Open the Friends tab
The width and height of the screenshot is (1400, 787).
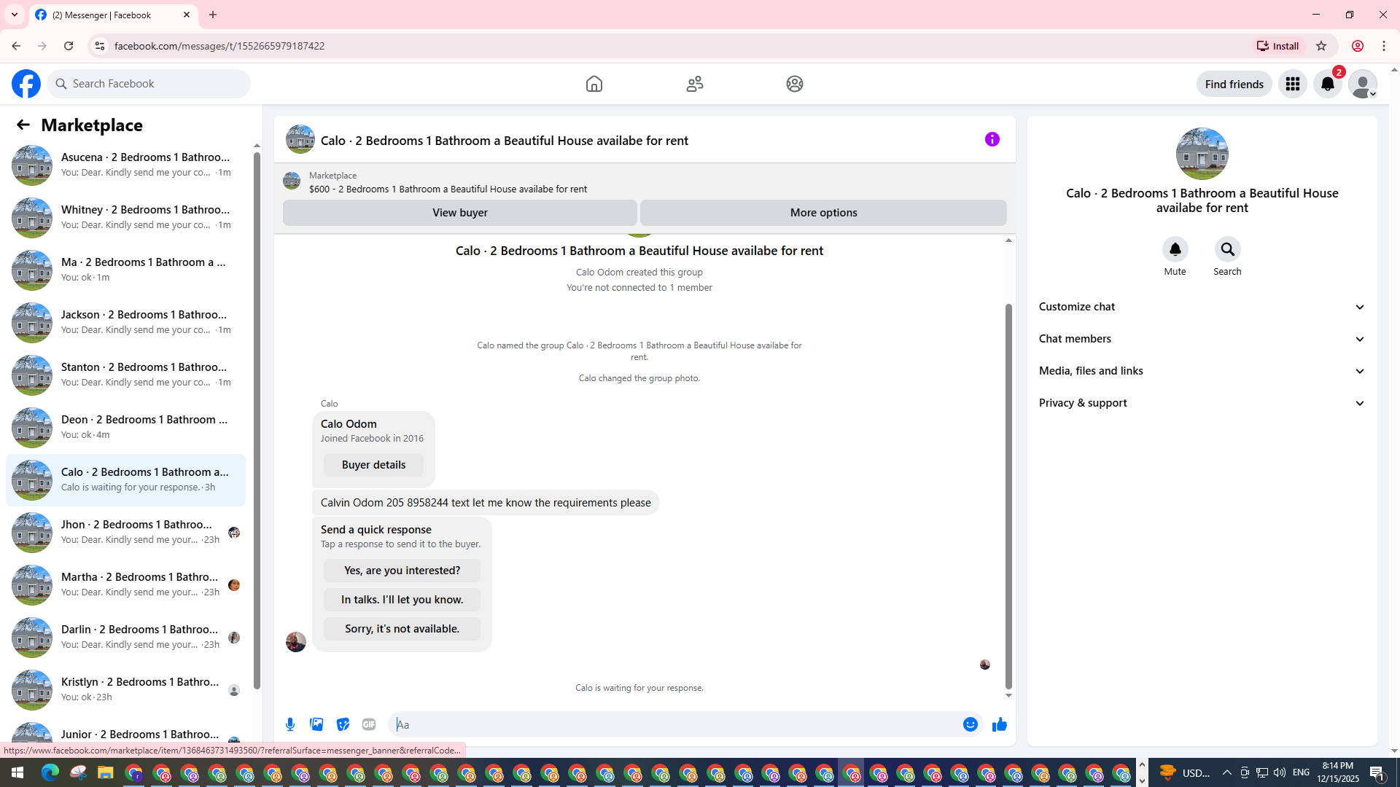[x=694, y=84]
